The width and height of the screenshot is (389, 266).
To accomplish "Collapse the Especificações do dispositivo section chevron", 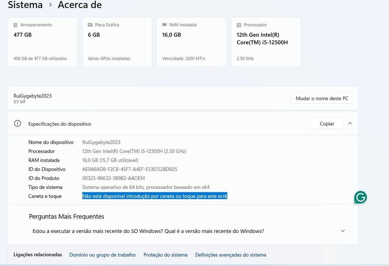I will click(350, 123).
